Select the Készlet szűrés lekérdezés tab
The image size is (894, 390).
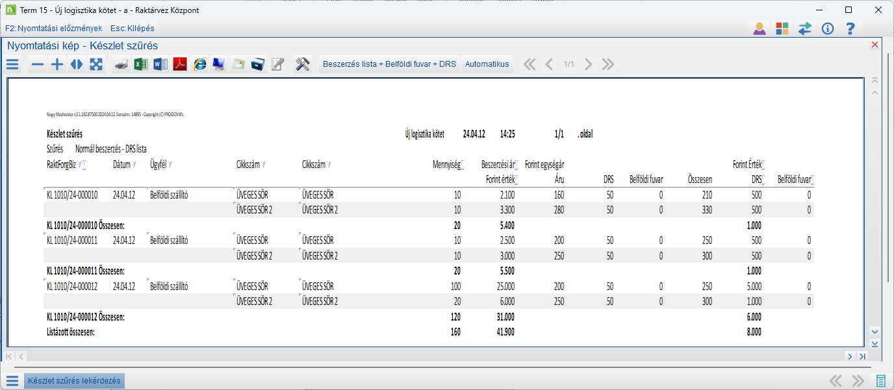point(73,381)
